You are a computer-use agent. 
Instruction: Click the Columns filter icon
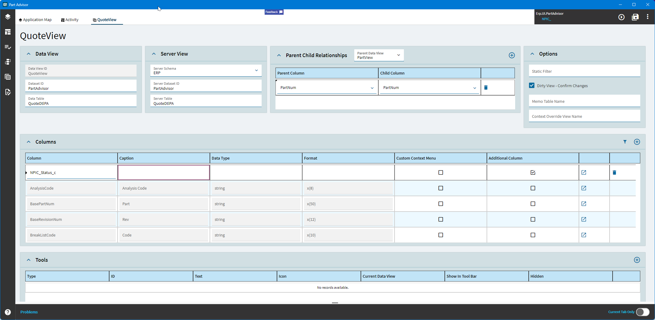625,142
